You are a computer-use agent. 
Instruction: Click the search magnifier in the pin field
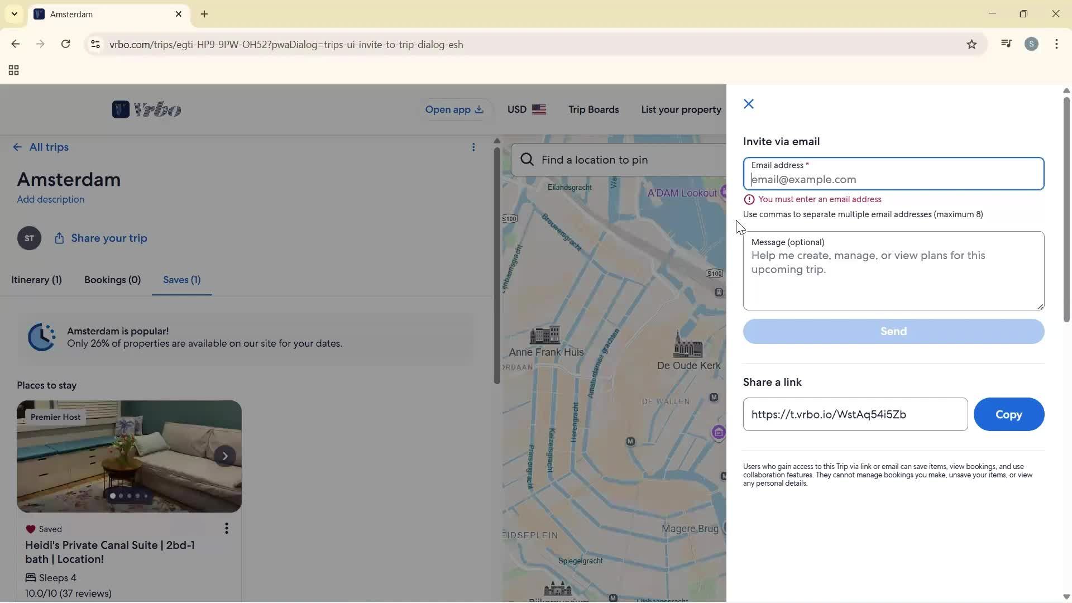tap(527, 159)
